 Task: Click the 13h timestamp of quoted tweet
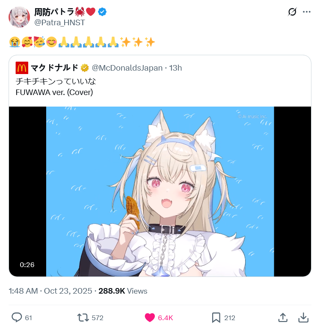[x=175, y=68]
